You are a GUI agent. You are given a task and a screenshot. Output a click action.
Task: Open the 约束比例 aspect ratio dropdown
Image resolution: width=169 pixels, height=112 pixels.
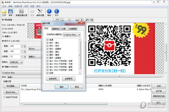click(16, 62)
